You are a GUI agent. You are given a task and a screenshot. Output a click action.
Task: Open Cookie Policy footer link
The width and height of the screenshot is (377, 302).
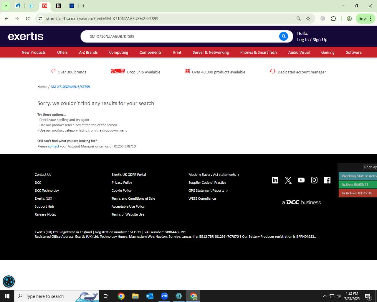click(121, 191)
